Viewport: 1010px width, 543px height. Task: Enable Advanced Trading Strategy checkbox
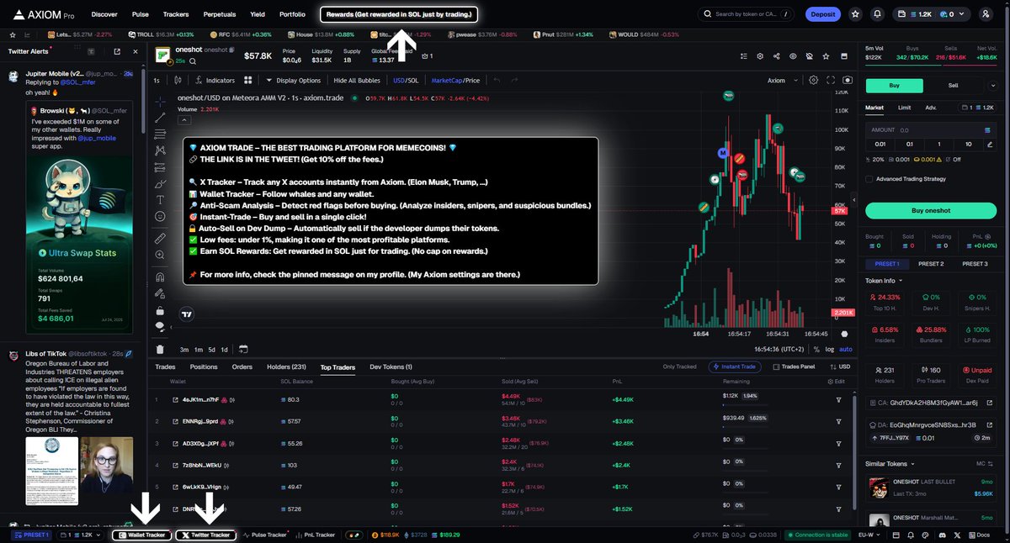(869, 178)
